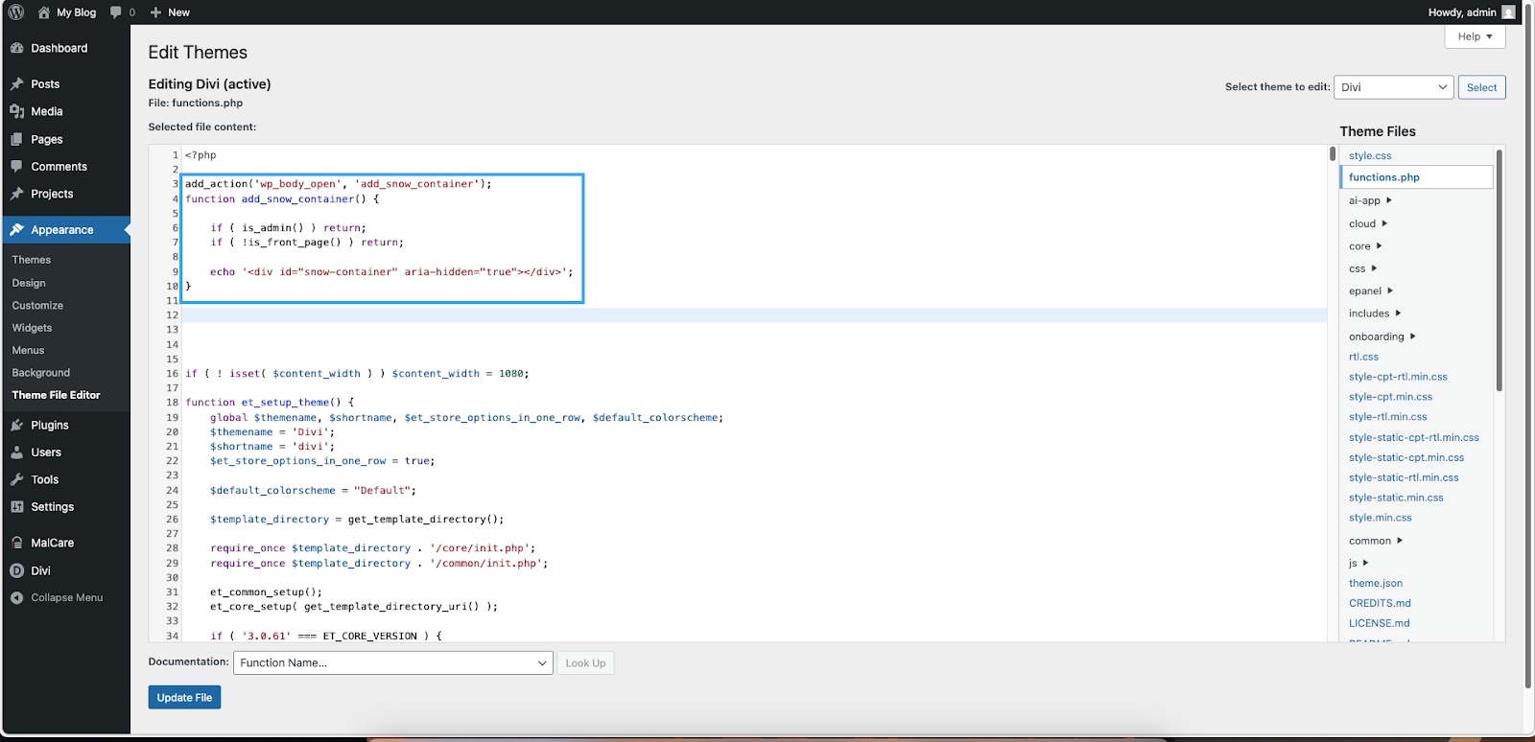
Task: Open the Menus submenu item
Action: tap(28, 350)
